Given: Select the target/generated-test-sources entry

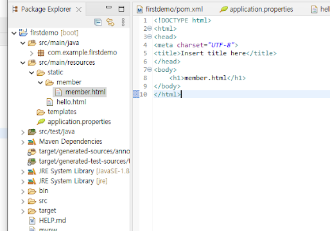Looking at the screenshot, I should (84, 162).
